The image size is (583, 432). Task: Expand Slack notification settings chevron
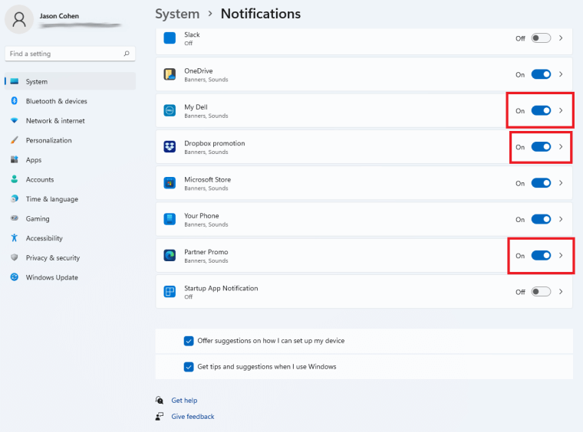pyautogui.click(x=561, y=38)
